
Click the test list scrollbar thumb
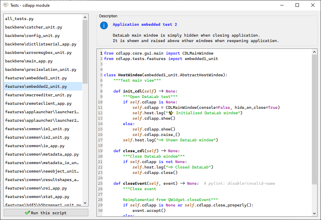coord(85,52)
